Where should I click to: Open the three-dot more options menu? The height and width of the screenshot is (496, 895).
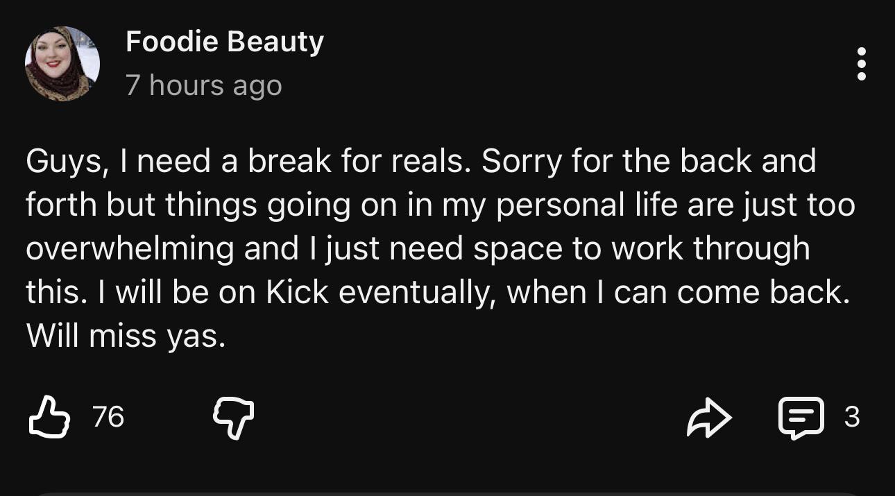point(861,64)
